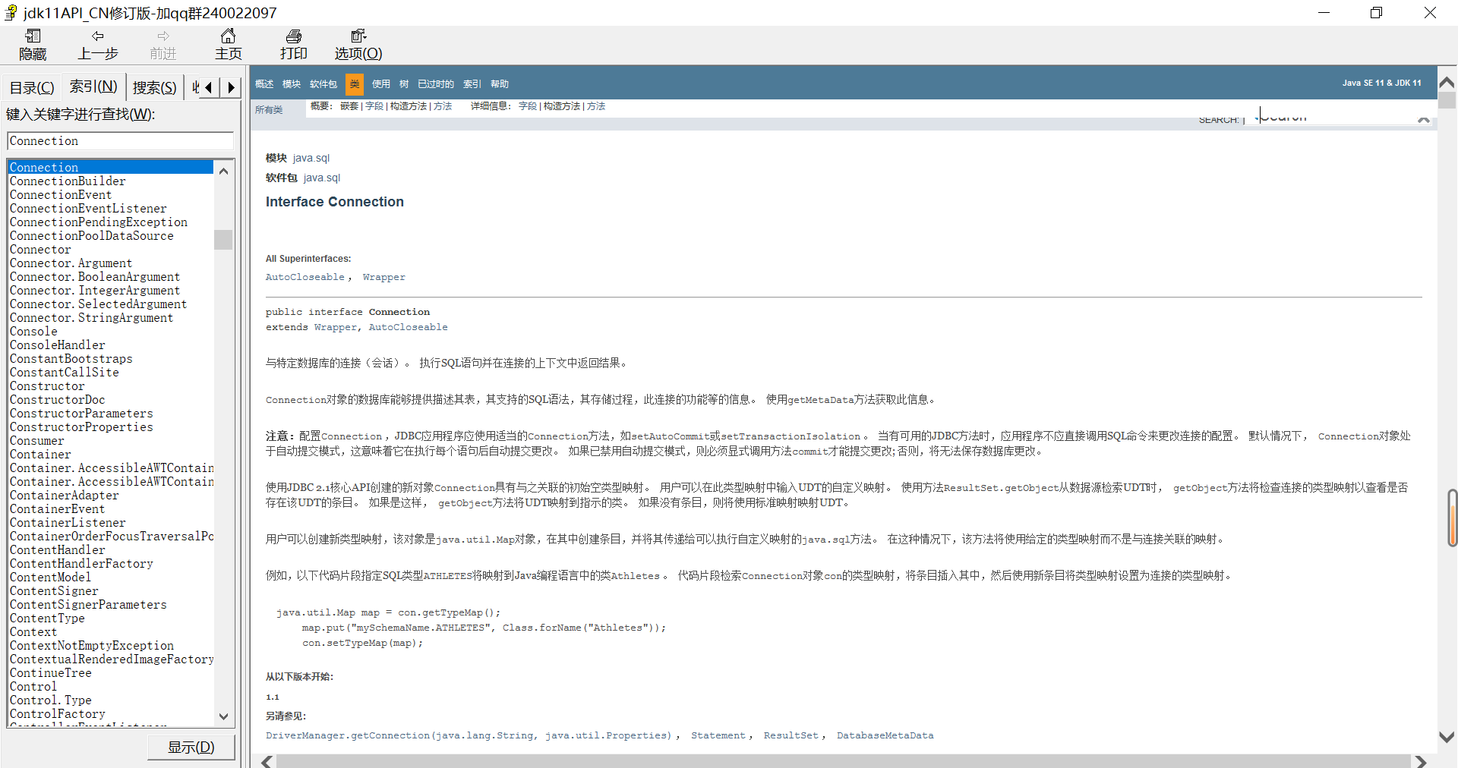Go back with the 上一步 toolbar icon
Viewport: 1458px width, 768px height.
pyautogui.click(x=98, y=45)
